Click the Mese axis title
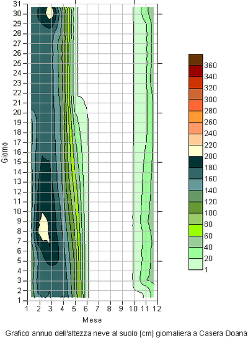 (x=92, y=320)
